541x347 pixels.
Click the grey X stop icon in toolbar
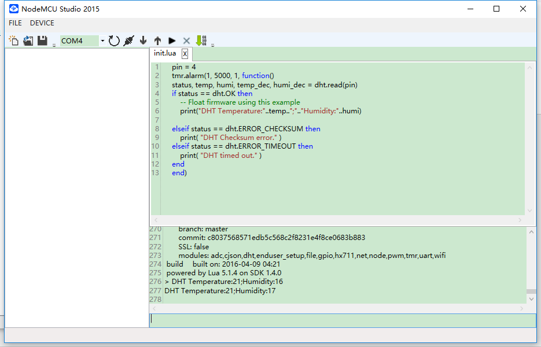point(186,40)
